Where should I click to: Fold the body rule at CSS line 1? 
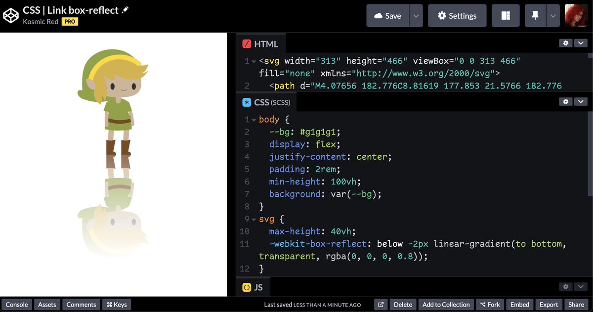(254, 120)
